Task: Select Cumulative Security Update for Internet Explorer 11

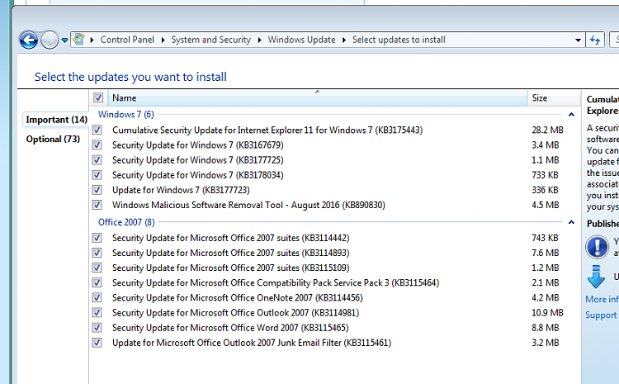Action: tap(267, 130)
